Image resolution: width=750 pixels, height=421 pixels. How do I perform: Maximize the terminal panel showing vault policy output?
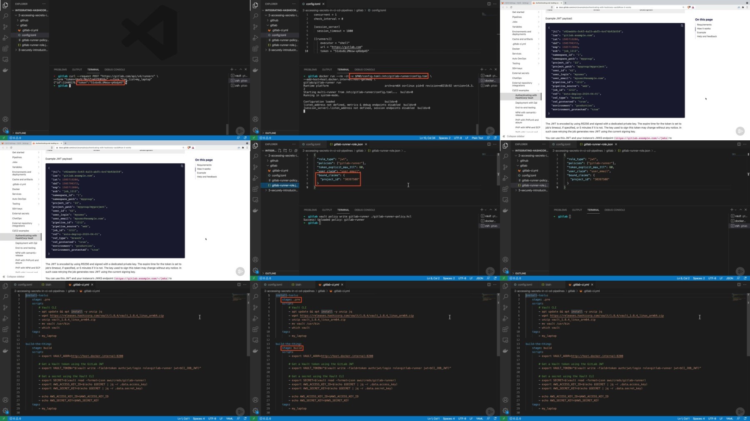pos(490,210)
